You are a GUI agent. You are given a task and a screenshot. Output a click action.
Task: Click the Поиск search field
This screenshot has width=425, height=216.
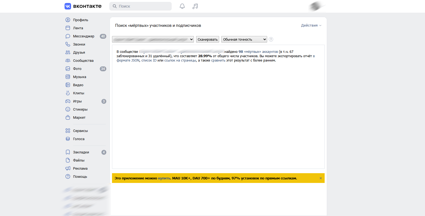click(x=140, y=6)
